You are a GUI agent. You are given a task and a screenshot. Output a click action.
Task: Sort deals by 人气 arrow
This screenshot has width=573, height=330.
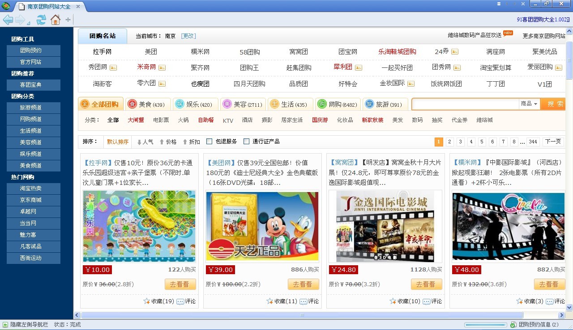pyautogui.click(x=139, y=142)
